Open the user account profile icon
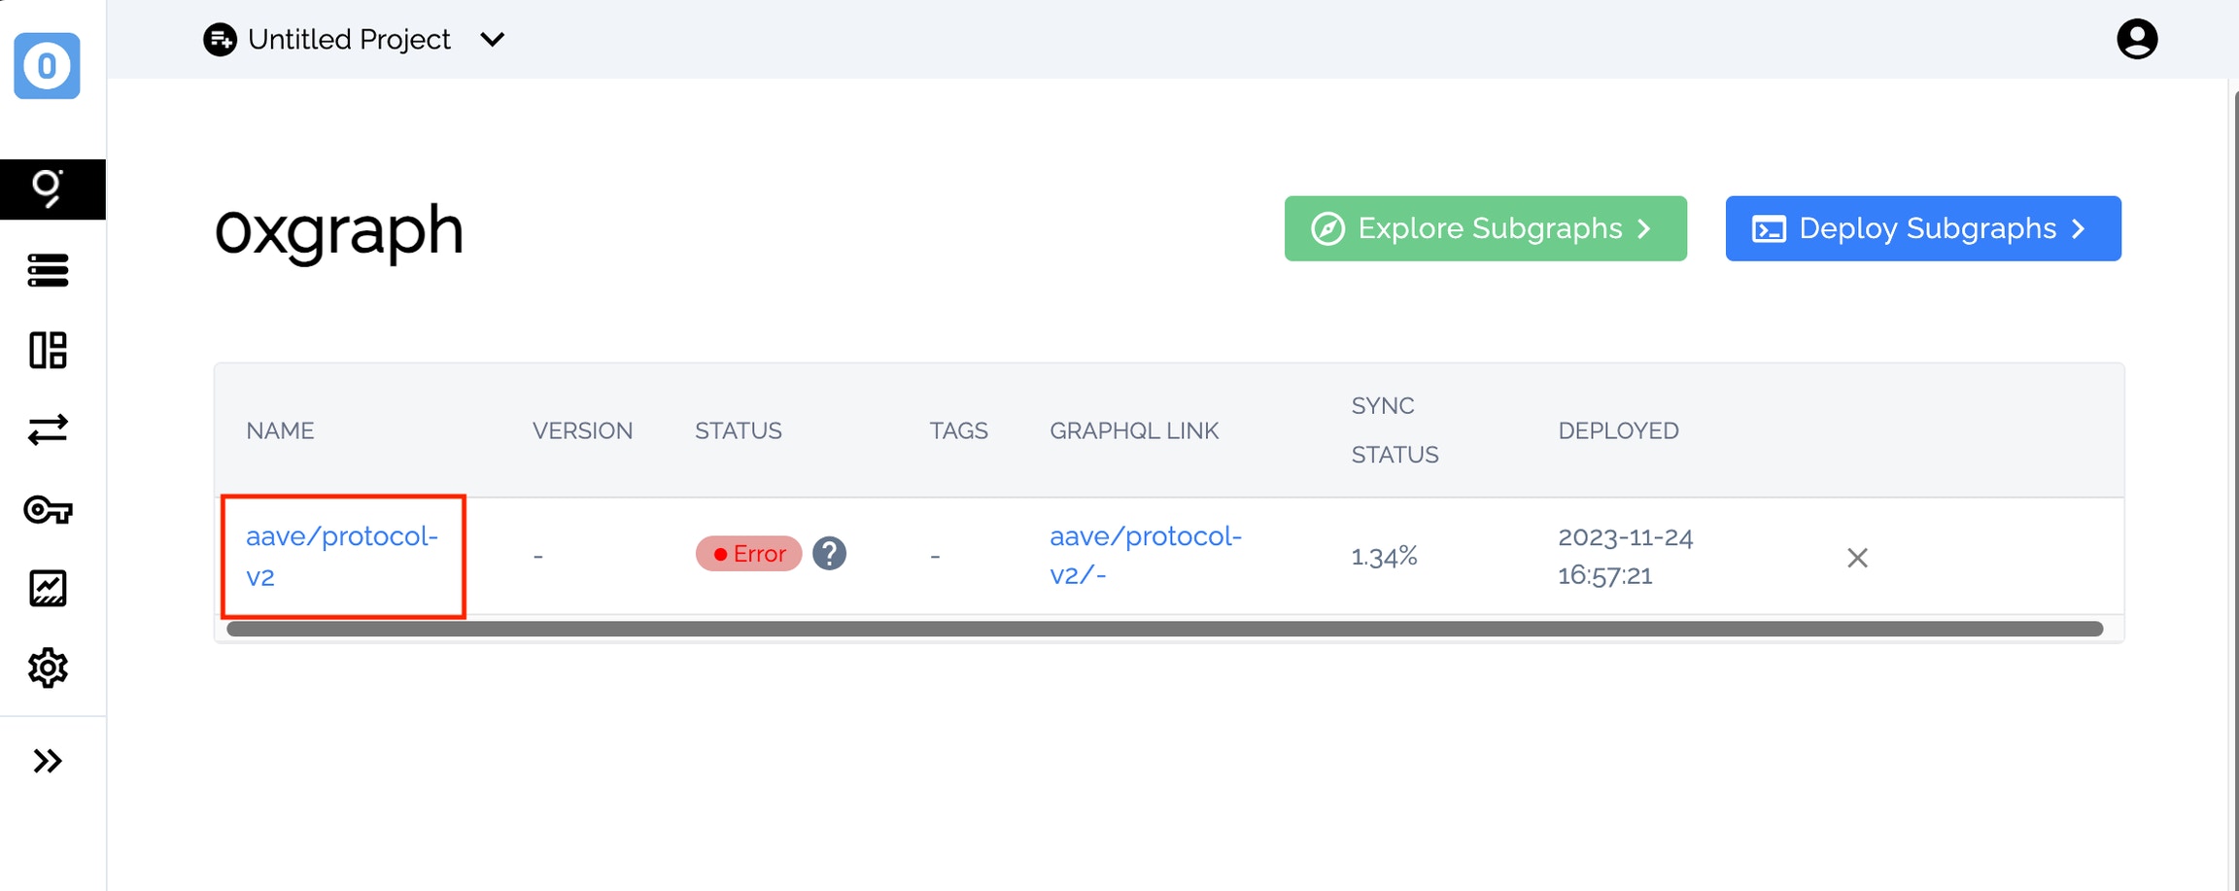 pos(2137,39)
